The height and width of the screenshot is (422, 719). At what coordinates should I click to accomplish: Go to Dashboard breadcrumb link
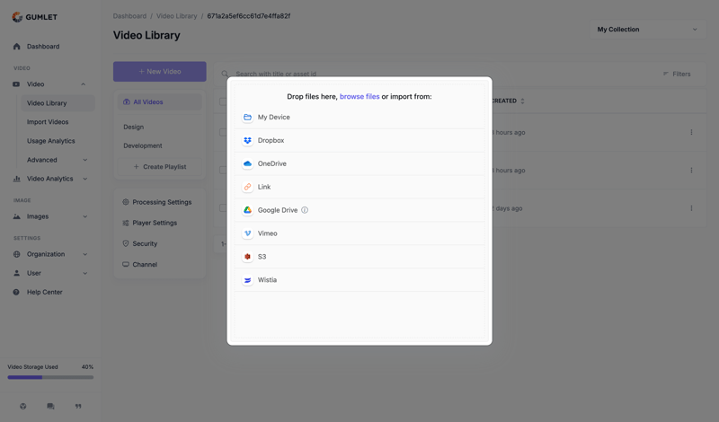pyautogui.click(x=129, y=16)
